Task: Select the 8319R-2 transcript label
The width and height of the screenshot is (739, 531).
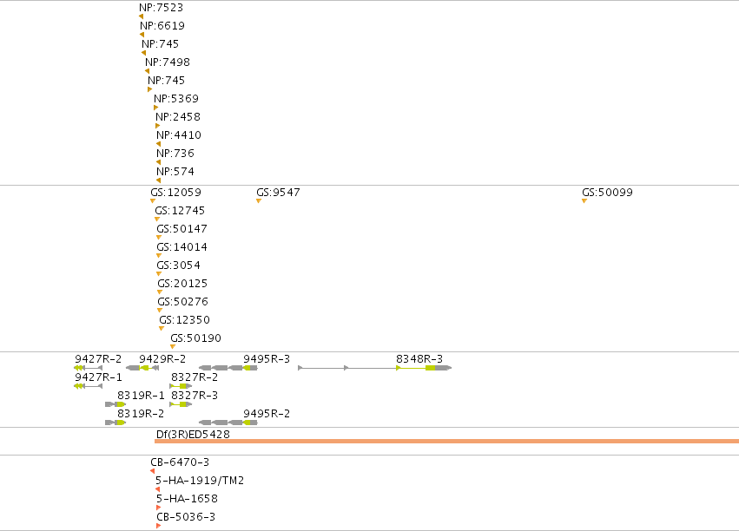Action: coord(141,414)
